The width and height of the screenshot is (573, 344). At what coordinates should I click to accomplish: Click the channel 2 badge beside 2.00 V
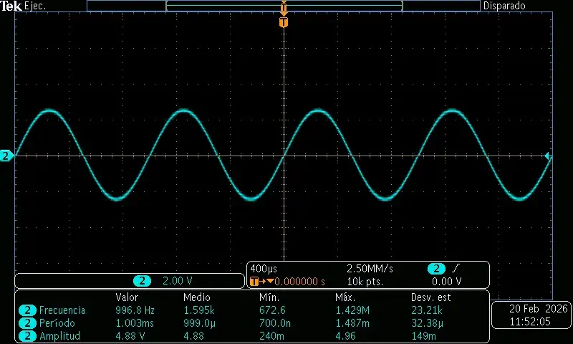(142, 281)
